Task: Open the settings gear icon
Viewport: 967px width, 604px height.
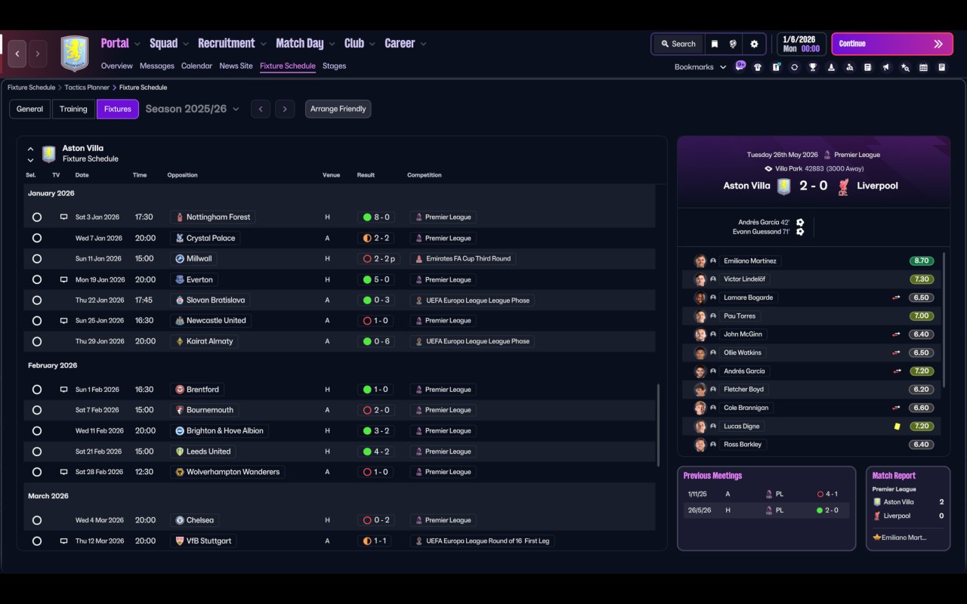Action: (x=754, y=44)
